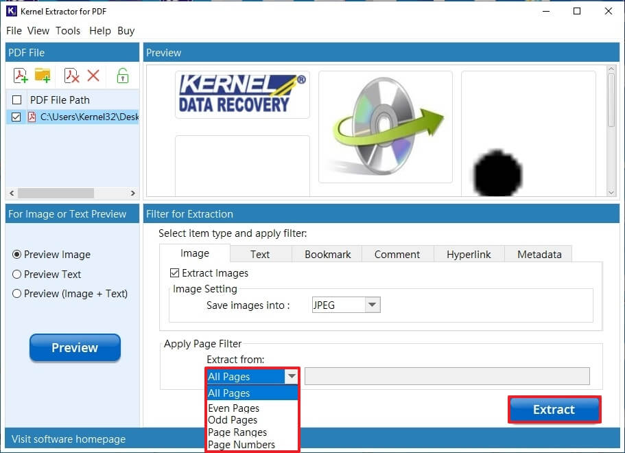Click the PDF file icon in the list row
Viewport: 625px width, 453px height.
click(32, 117)
